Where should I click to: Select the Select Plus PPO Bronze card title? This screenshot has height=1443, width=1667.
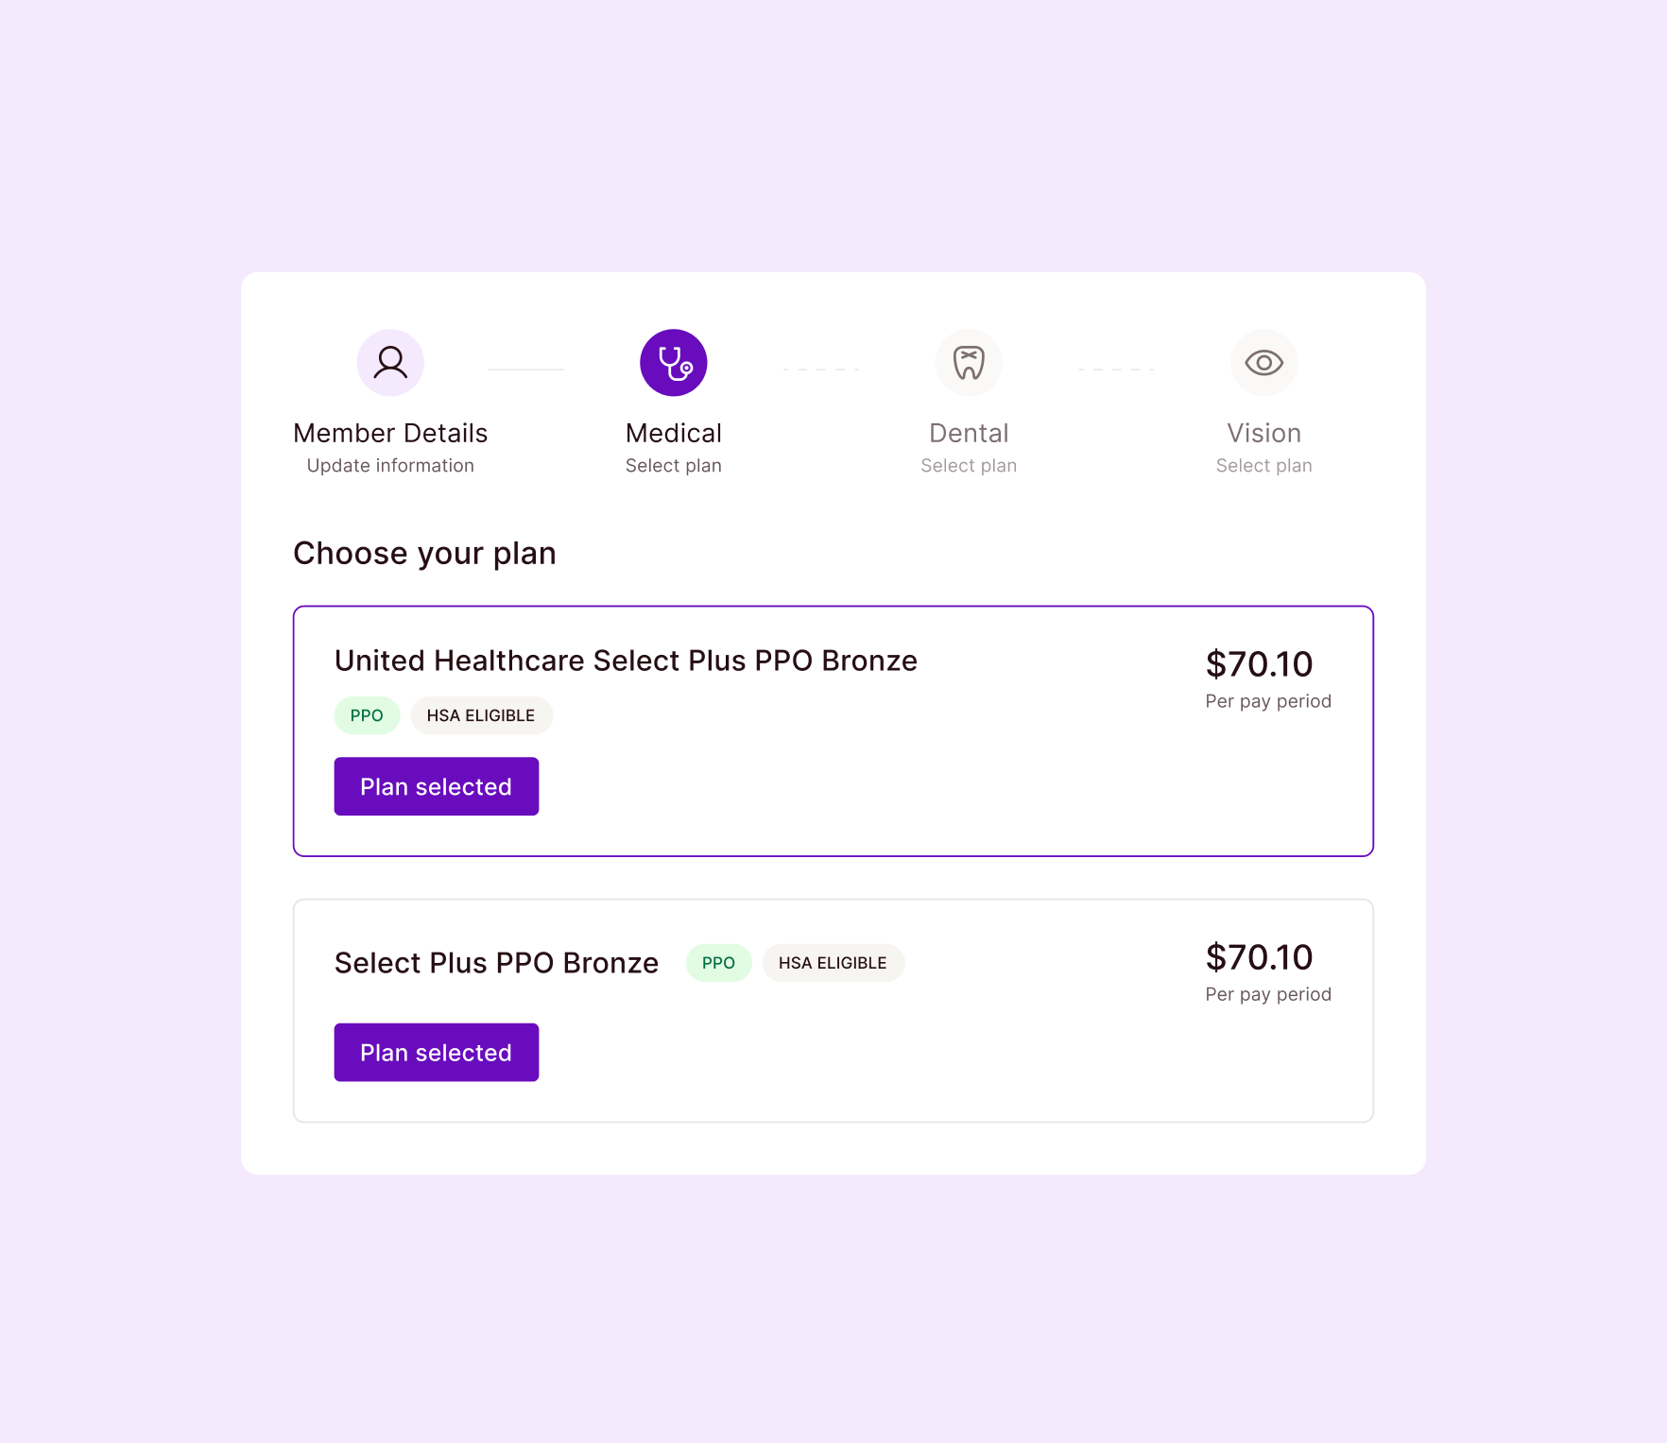tap(496, 963)
